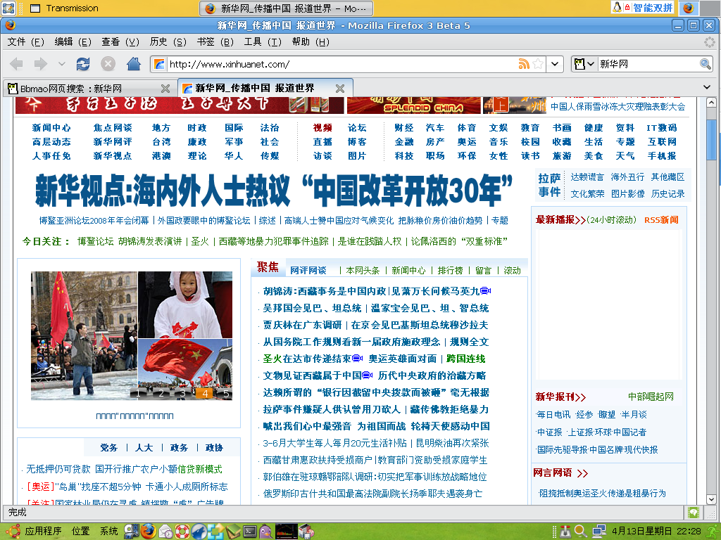Open the video film-strip launcher in panel
The height and width of the screenshot is (540, 721).
tap(131, 532)
